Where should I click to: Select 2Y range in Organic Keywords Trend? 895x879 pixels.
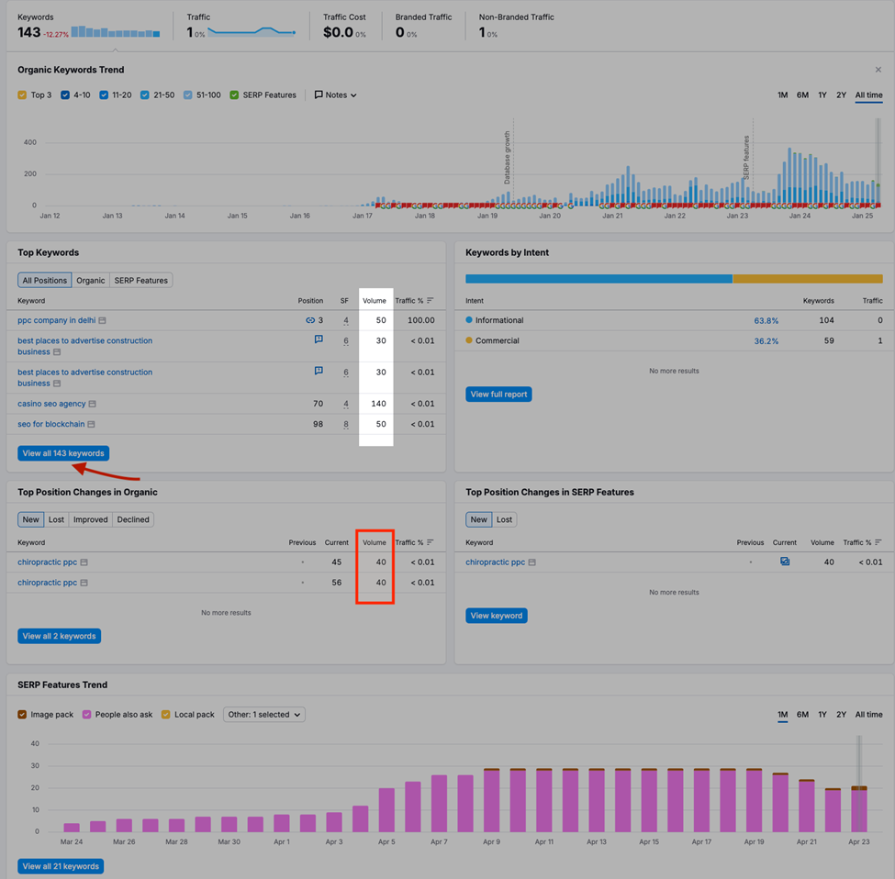[x=841, y=95]
